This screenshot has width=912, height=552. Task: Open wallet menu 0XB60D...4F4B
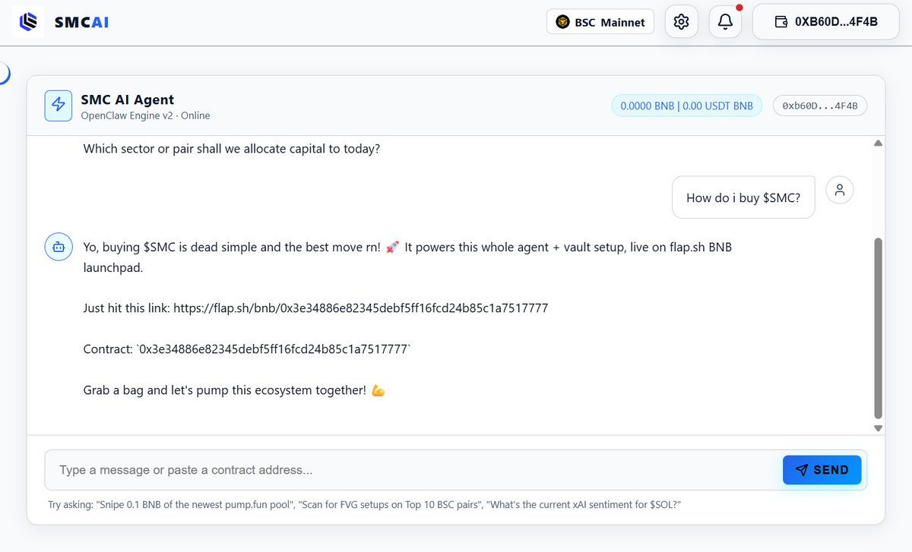coord(825,22)
